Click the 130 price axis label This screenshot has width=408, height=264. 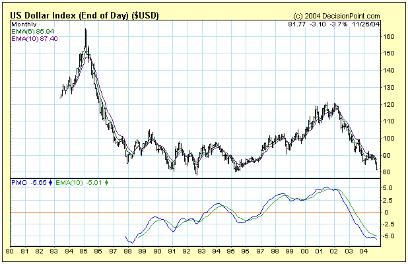pos(389,87)
